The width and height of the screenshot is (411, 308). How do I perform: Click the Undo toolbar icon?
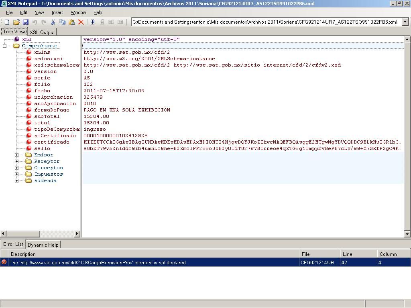pyautogui.click(x=35, y=22)
